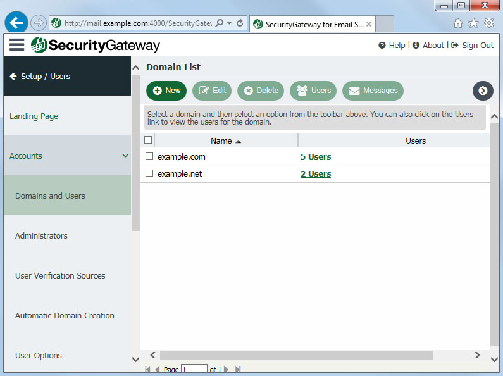Open browser Favorites star

(473, 23)
